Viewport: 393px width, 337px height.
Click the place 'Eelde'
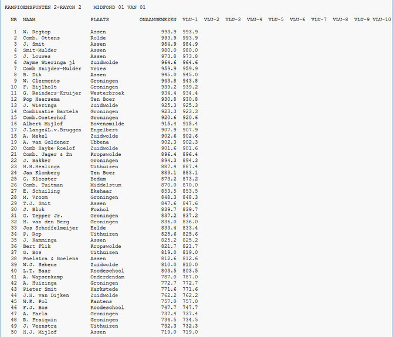(98, 228)
